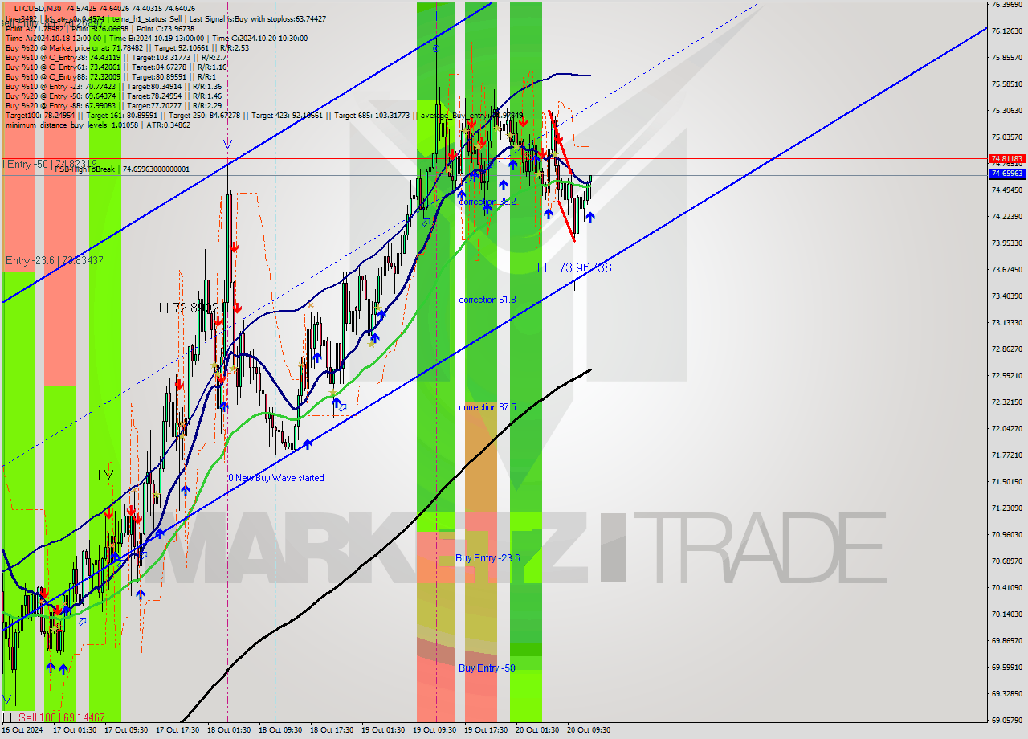Select the 69.05790 price scale value
This screenshot has width=1028, height=739.
(1007, 721)
